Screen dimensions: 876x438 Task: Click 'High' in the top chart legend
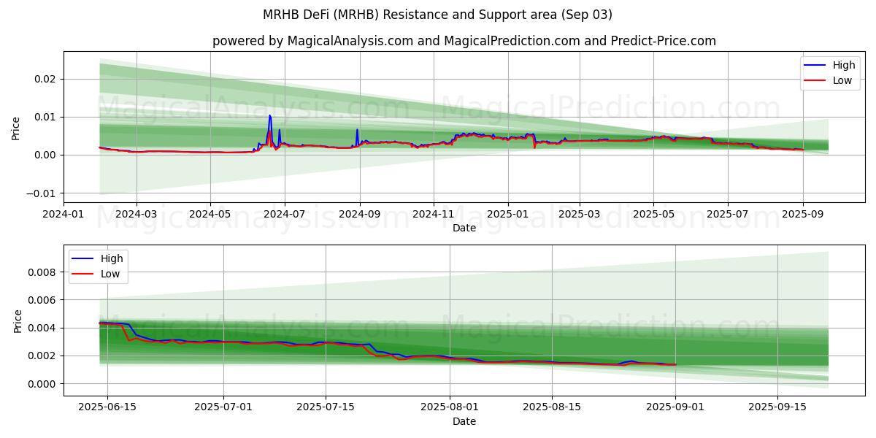pos(844,65)
